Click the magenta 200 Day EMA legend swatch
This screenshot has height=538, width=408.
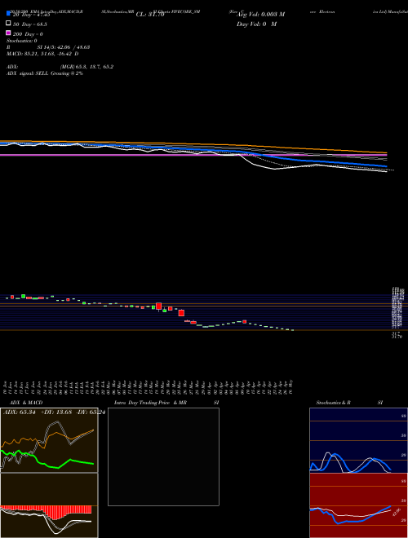tap(8, 33)
